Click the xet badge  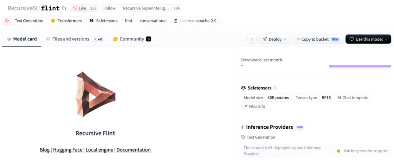pos(98,39)
